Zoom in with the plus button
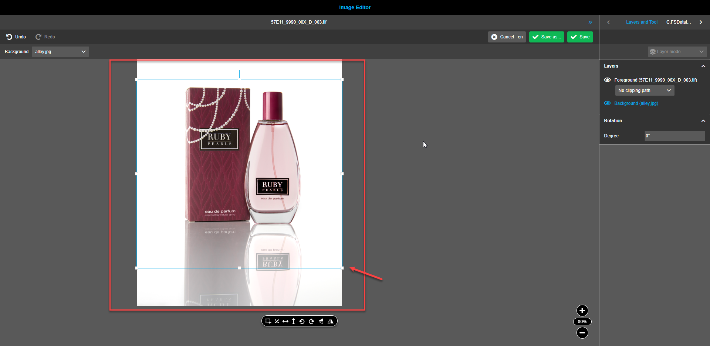The image size is (710, 346). pyautogui.click(x=582, y=311)
